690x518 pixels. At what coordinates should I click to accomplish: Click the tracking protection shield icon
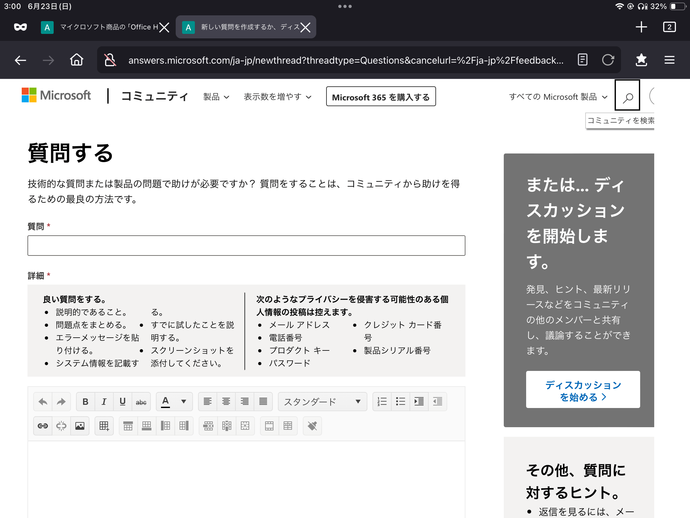pyautogui.click(x=110, y=60)
